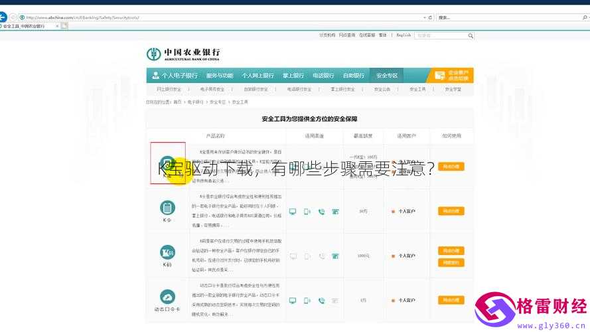Click the mobile phone icon in 动态口令卡 row
Image resolution: width=590 pixels, height=332 pixels.
pyautogui.click(x=307, y=300)
